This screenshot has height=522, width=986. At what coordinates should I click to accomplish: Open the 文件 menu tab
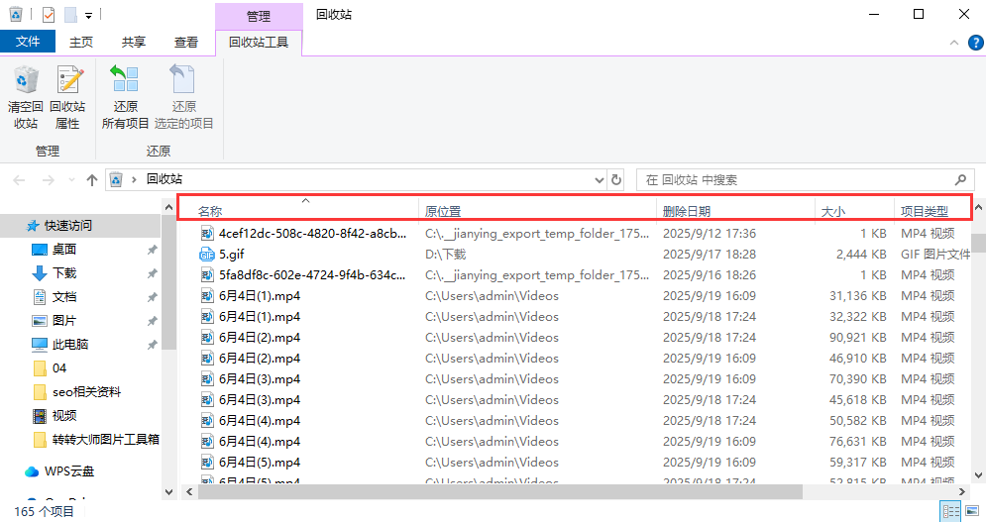28,42
